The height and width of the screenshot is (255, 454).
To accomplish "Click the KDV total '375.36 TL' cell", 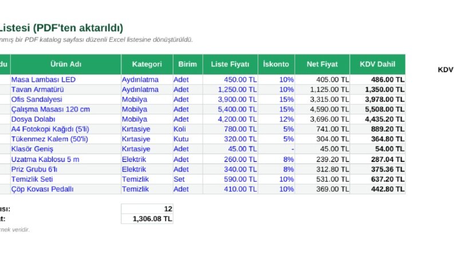I will pos(377,169).
